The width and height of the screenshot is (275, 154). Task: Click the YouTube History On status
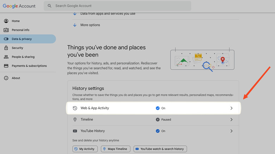coord(160,131)
